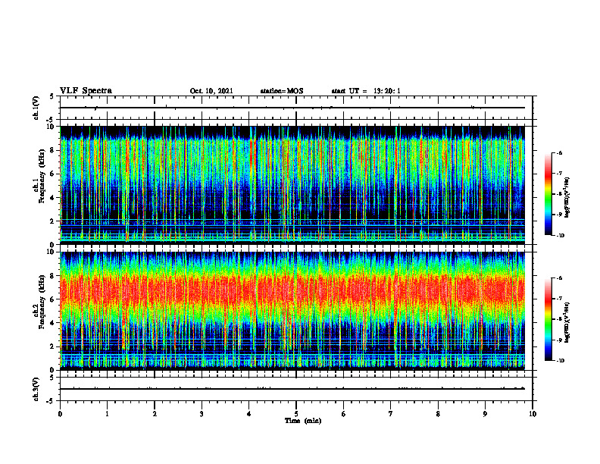Click the '-8' label on ch.2 color bar
Screen dimensions: 600x464
click(559, 319)
